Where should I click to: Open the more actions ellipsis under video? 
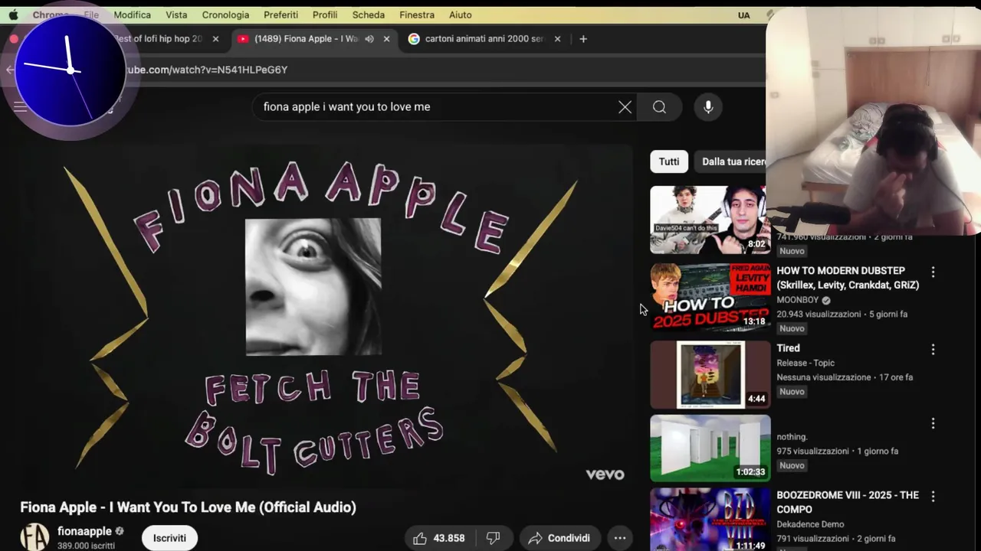[x=620, y=538]
